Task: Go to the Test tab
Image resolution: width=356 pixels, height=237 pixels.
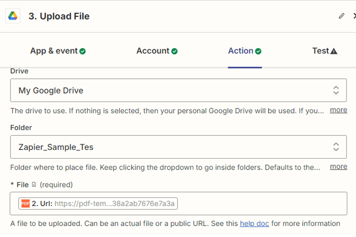Action: [320, 51]
